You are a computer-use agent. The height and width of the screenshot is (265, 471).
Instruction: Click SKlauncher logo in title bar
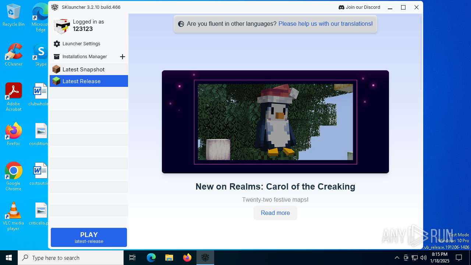pyautogui.click(x=55, y=7)
